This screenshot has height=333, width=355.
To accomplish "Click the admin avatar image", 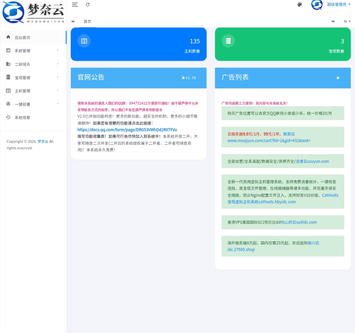I will (317, 5).
